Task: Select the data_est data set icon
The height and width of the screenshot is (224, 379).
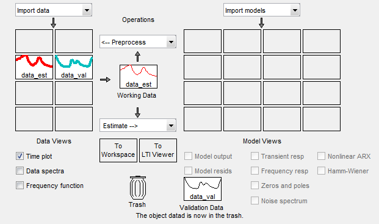Action: tap(34, 67)
